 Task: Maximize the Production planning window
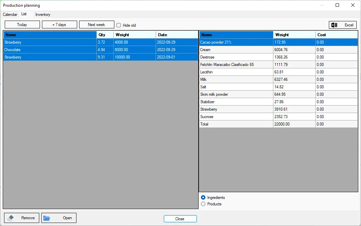pyautogui.click(x=337, y=5)
